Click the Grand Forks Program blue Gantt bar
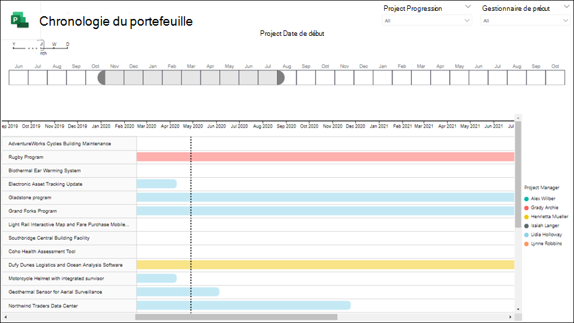 click(325, 211)
